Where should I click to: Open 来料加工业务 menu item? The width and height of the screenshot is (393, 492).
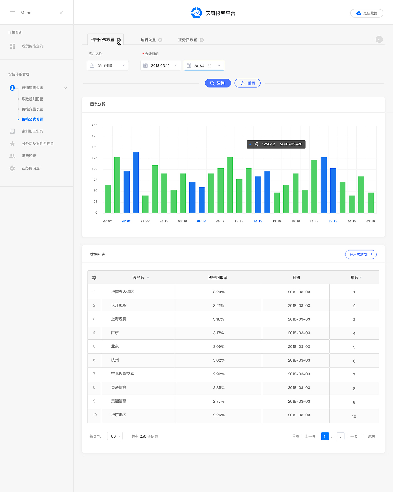point(32,131)
